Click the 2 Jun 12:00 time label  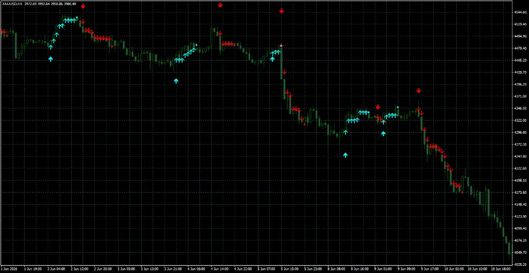(x=79, y=269)
